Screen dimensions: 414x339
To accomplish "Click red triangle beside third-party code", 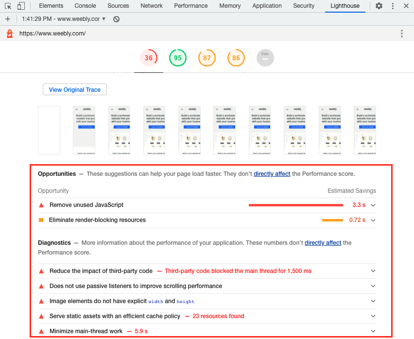I will coord(41,271).
